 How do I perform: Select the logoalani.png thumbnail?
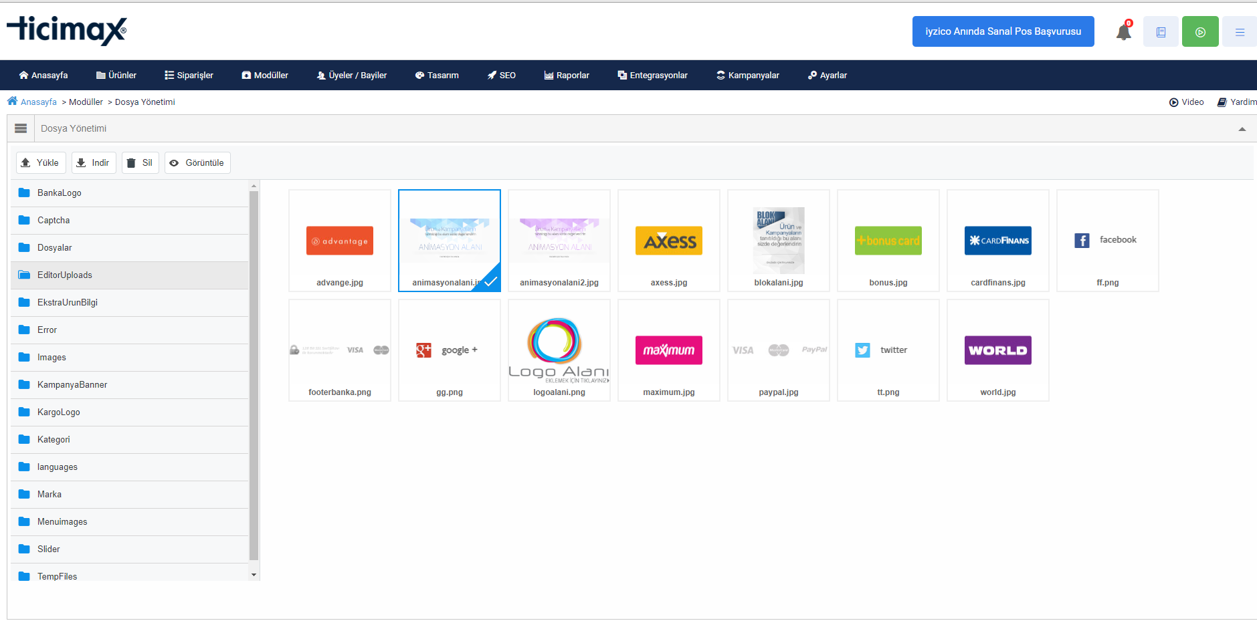click(559, 350)
